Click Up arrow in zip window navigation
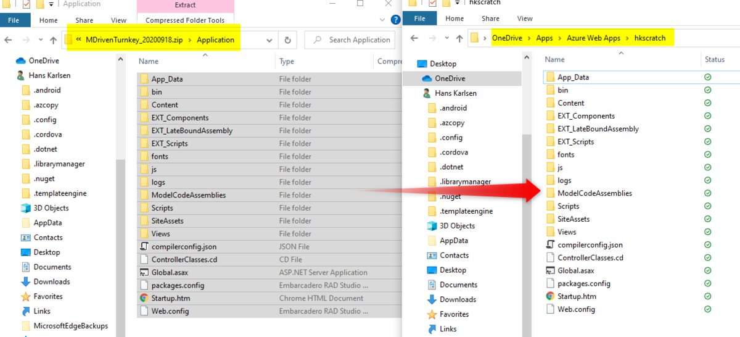Screen dimensions: 740x337 54,40
